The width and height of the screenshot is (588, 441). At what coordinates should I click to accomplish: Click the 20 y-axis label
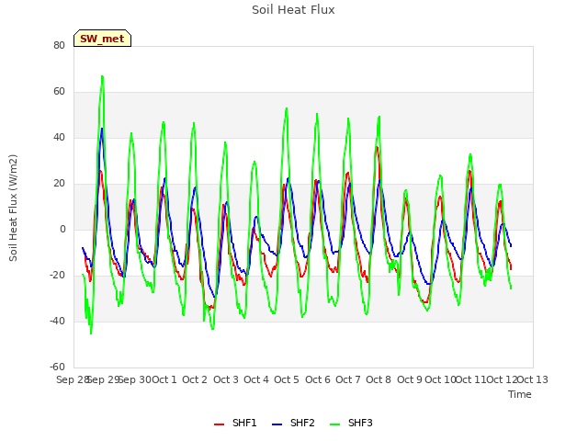(x=59, y=184)
